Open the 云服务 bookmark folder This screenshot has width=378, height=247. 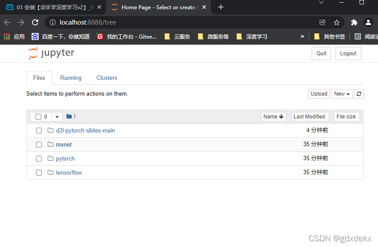(177, 36)
